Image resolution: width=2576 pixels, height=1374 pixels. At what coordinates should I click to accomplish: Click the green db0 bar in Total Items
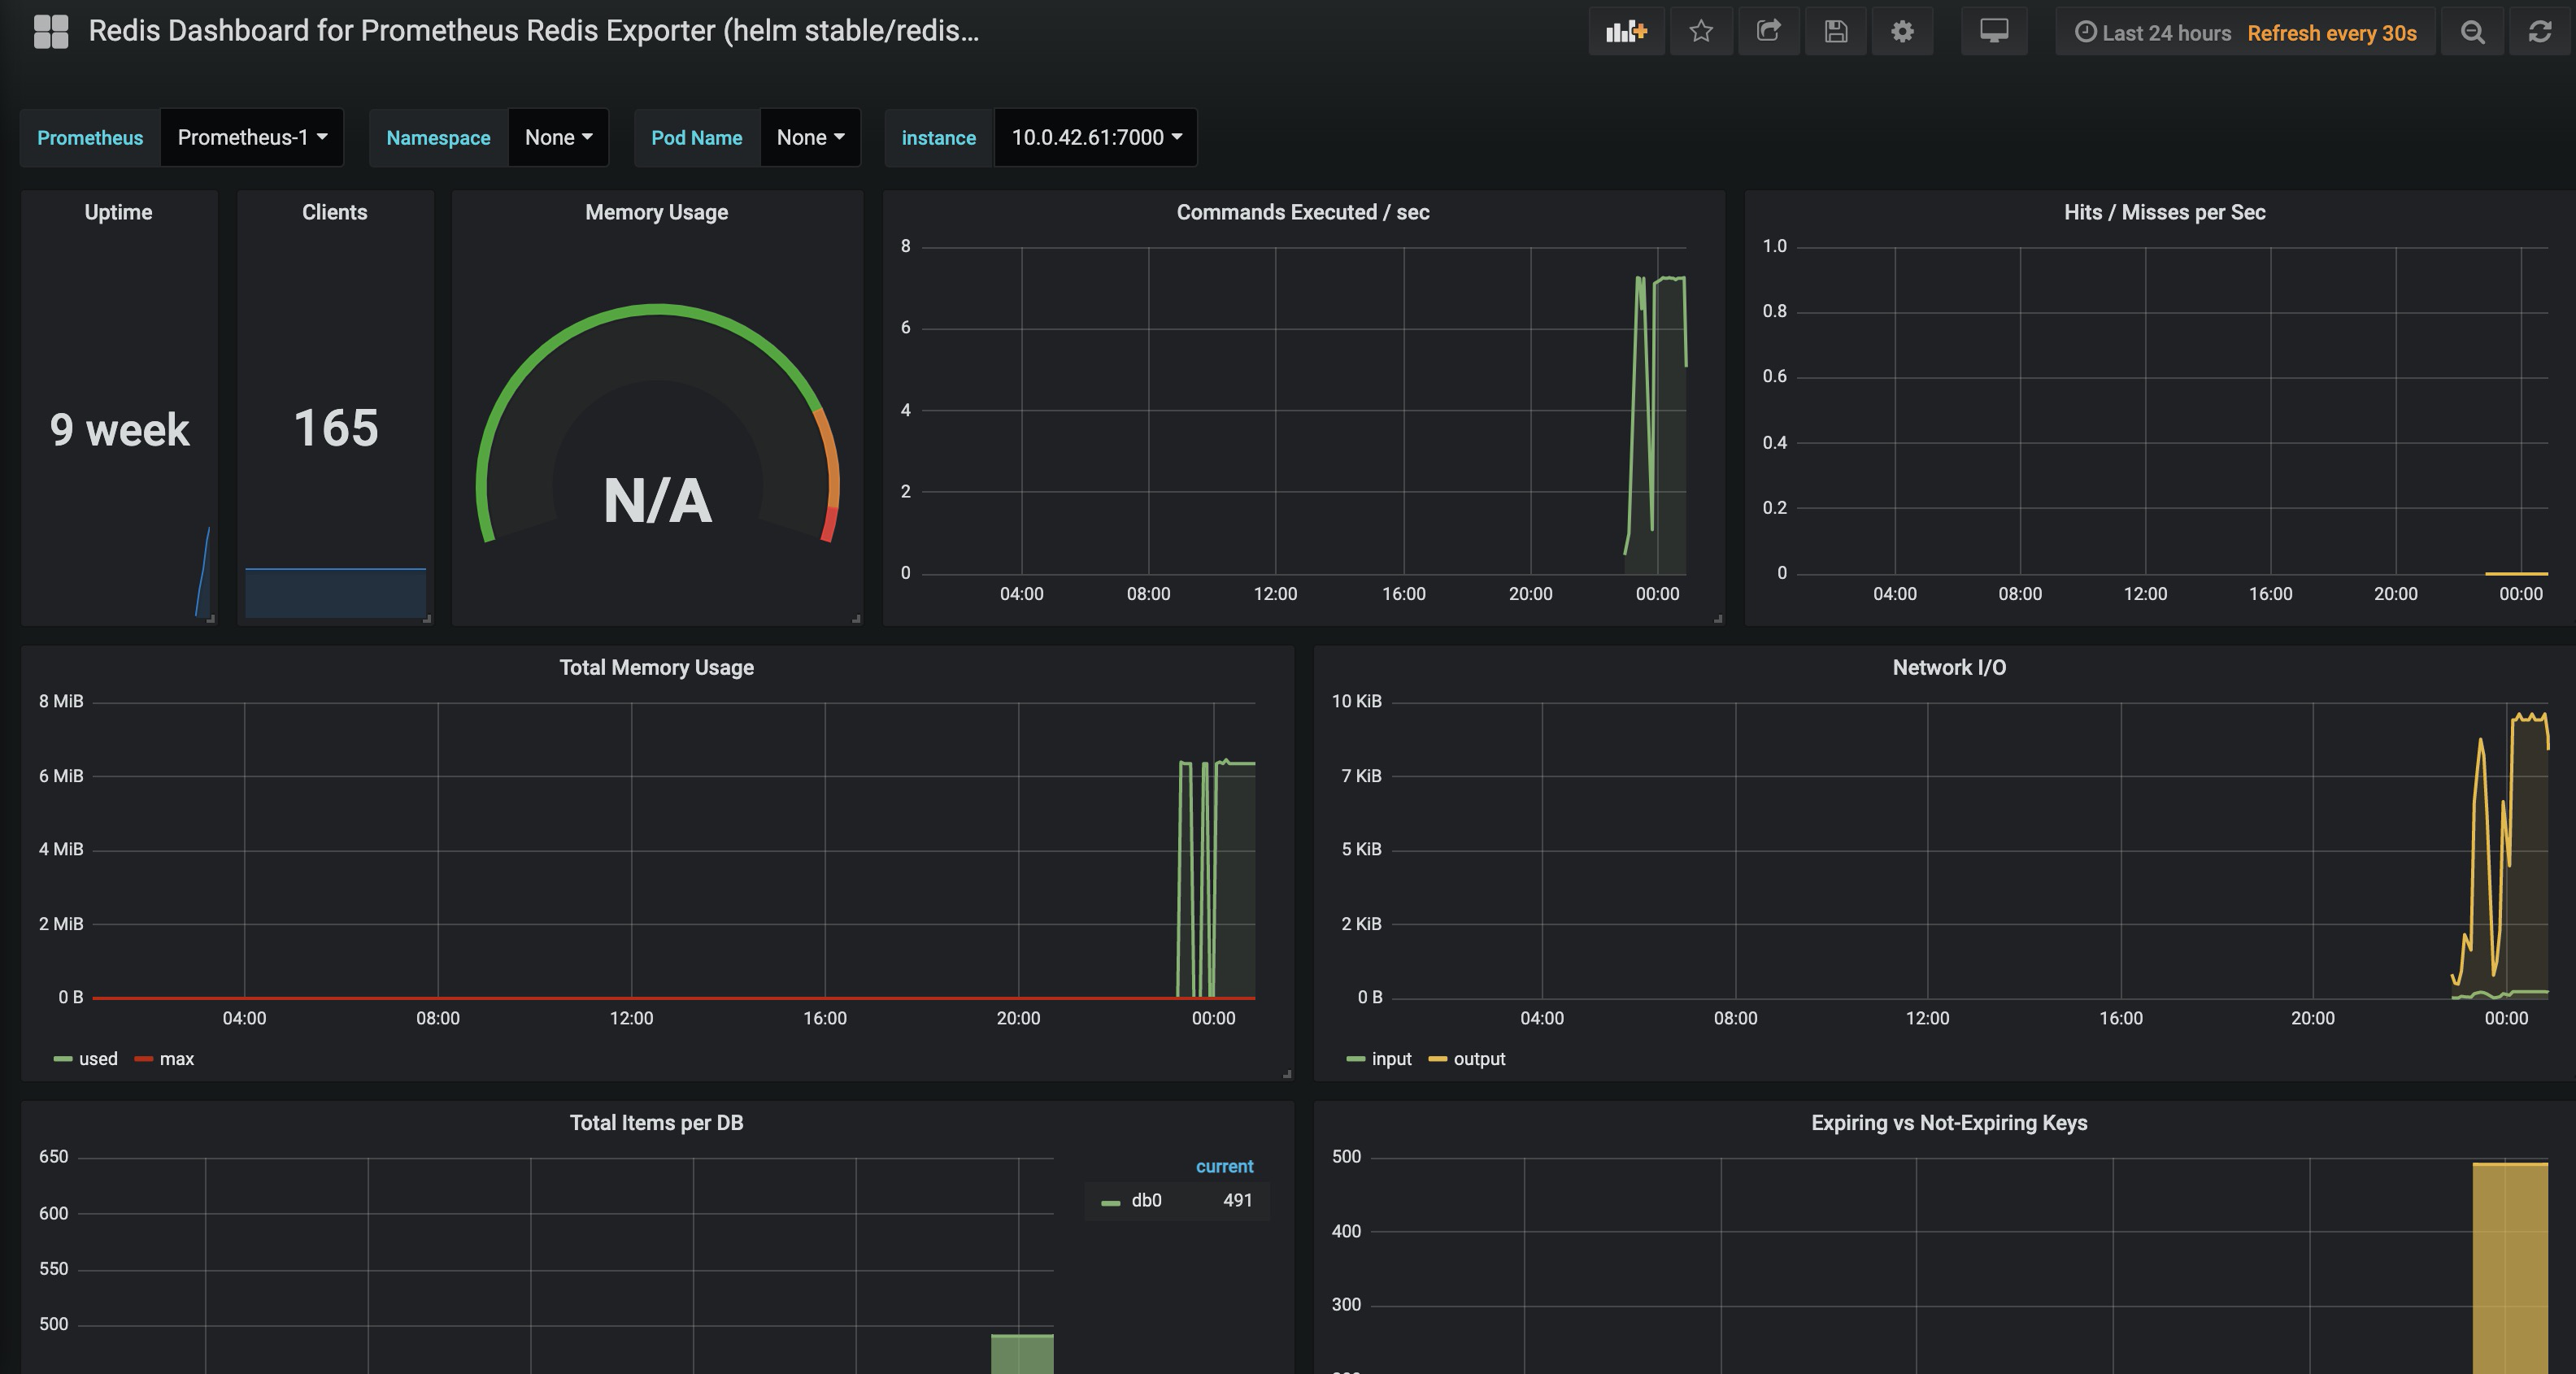click(x=1022, y=1354)
